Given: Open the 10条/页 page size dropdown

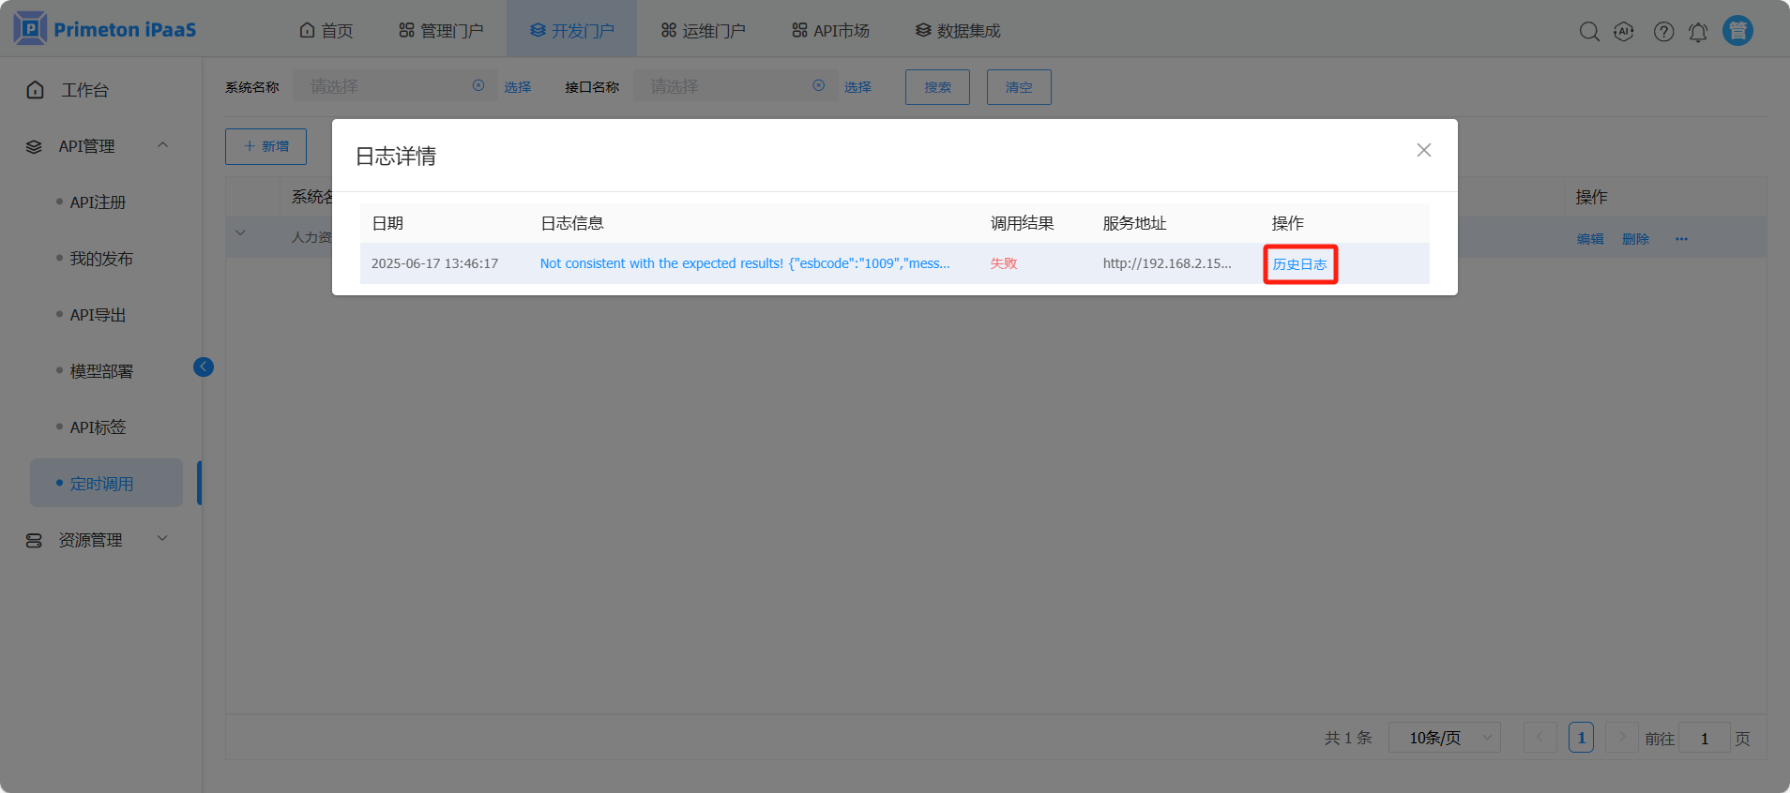Looking at the screenshot, I should click(1444, 739).
